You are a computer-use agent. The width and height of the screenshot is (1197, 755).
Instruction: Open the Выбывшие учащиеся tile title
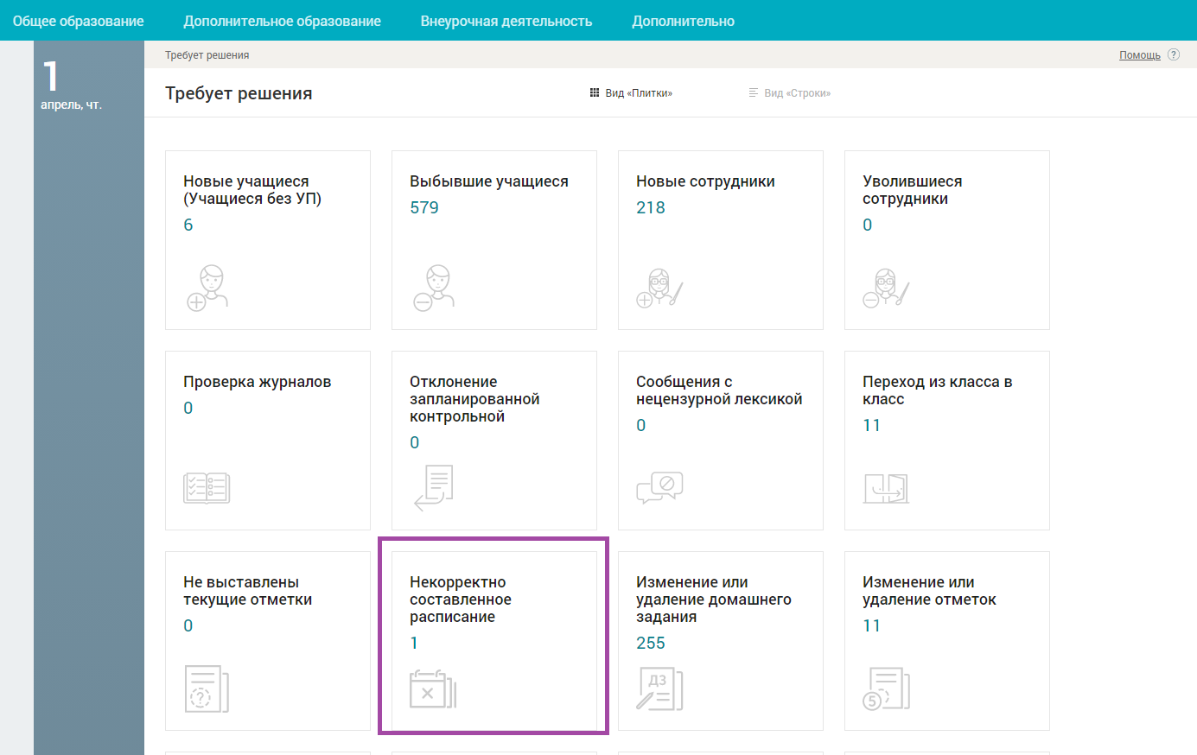489,181
